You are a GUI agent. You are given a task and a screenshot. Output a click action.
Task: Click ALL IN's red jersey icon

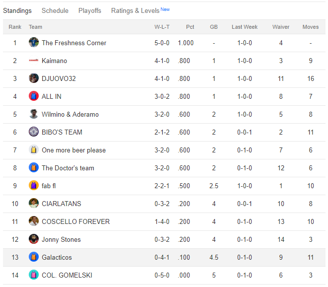click(x=34, y=96)
